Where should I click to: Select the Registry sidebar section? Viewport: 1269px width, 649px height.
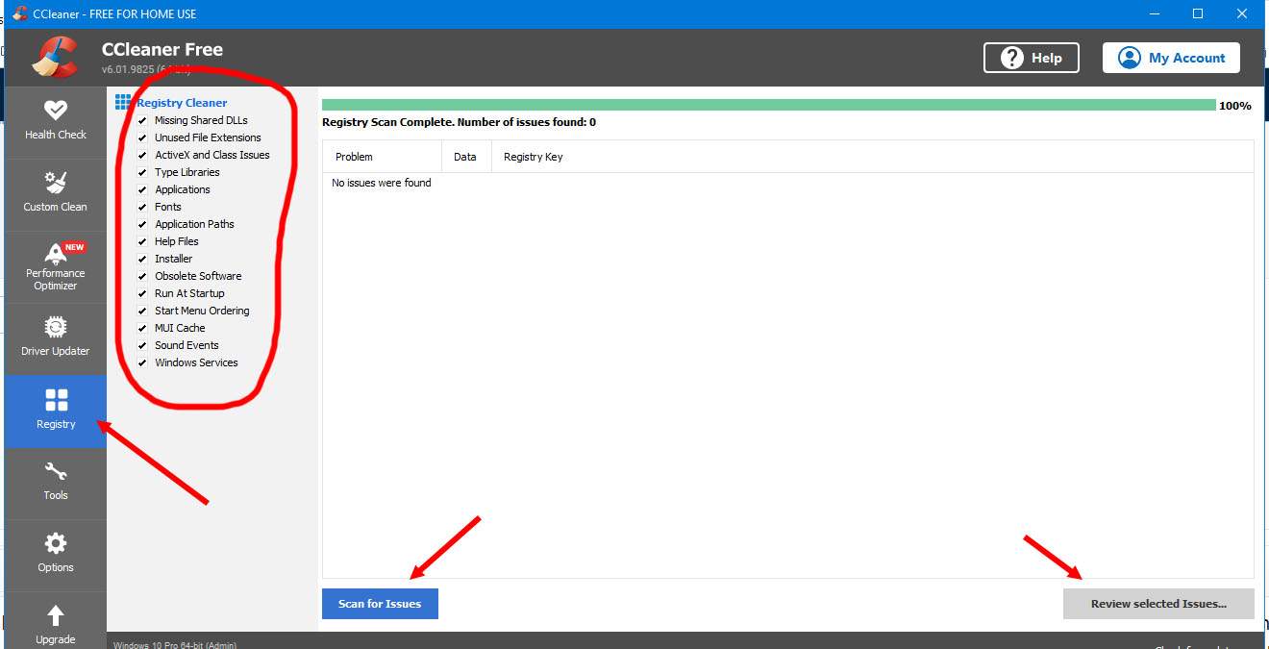pyautogui.click(x=55, y=411)
